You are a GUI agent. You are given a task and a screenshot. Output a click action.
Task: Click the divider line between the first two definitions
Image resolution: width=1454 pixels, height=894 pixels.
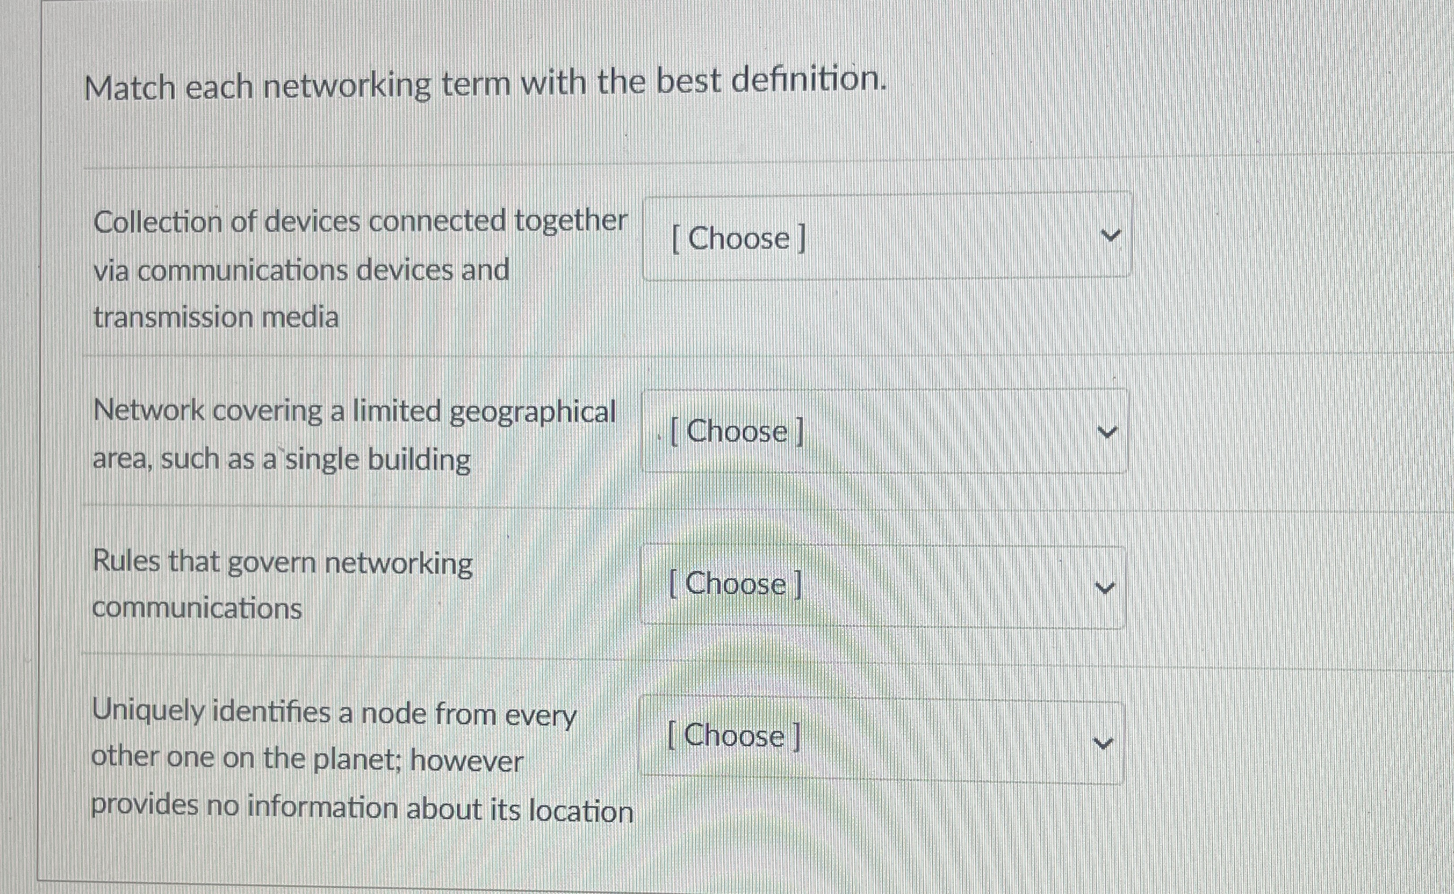592,353
